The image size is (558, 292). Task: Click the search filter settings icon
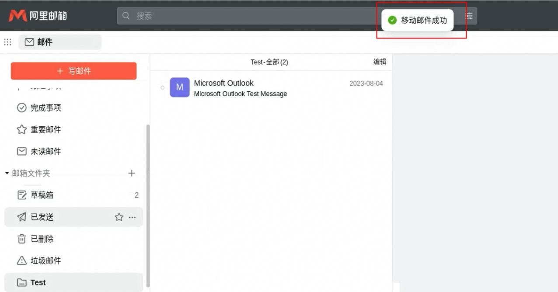(x=469, y=16)
